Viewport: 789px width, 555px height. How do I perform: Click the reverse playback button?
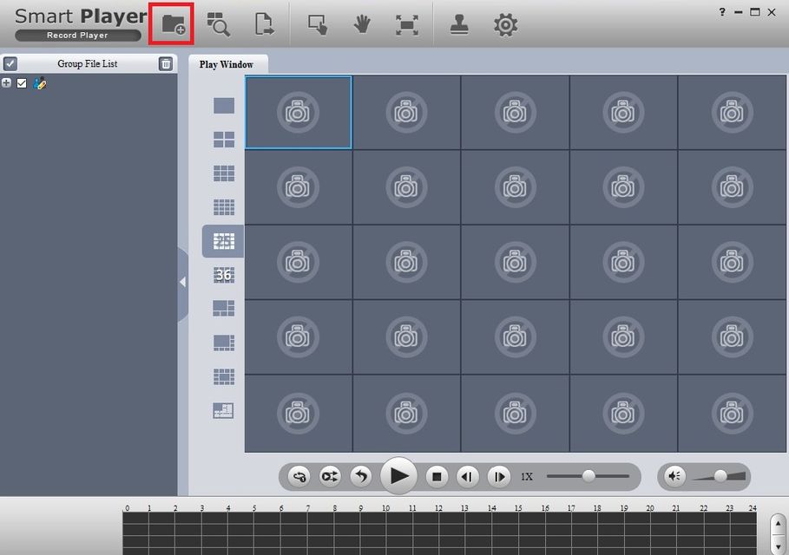click(361, 476)
